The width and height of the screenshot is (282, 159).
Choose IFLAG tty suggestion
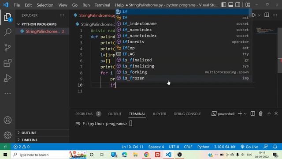[x=183, y=54]
